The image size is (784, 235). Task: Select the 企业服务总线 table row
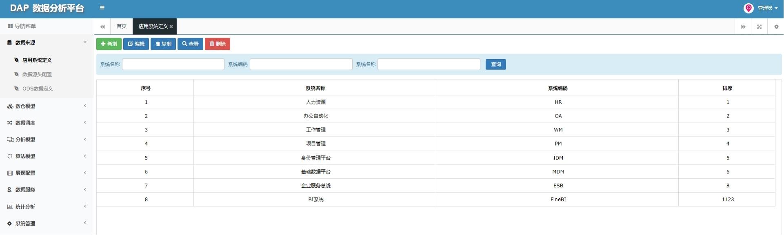436,186
